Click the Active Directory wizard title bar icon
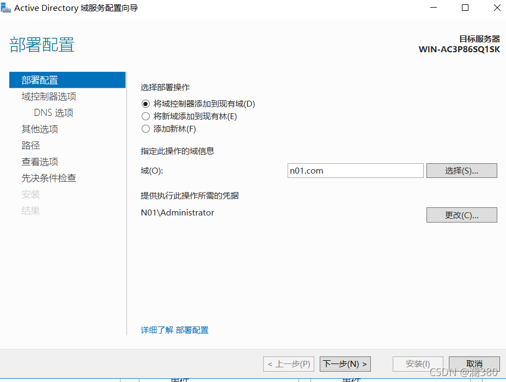 coord(6,8)
